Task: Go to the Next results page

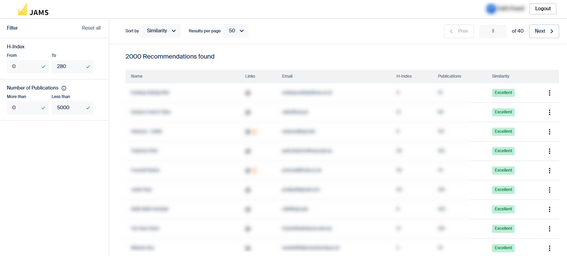Action: click(x=543, y=31)
